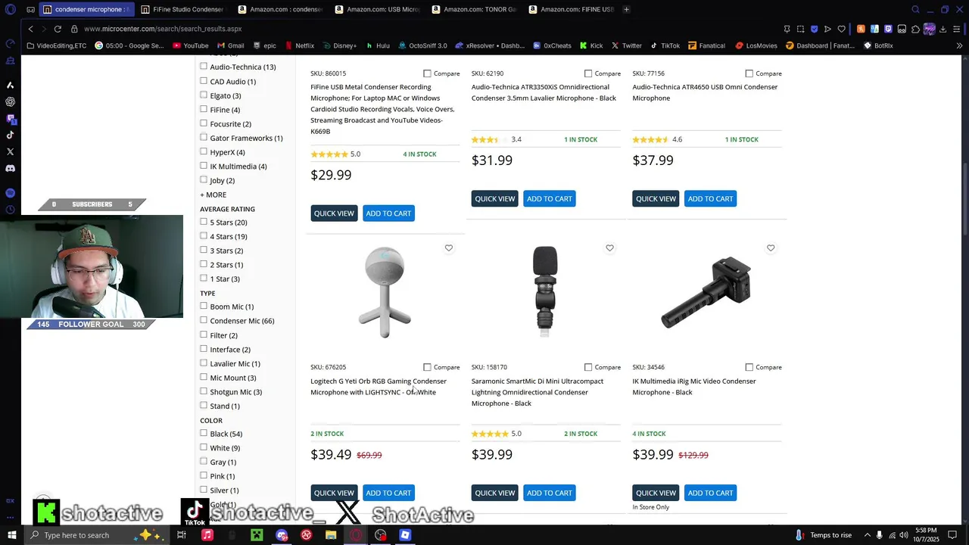Image resolution: width=969 pixels, height=545 pixels.
Task: Launch Apple Music from the taskbar
Action: 207,535
